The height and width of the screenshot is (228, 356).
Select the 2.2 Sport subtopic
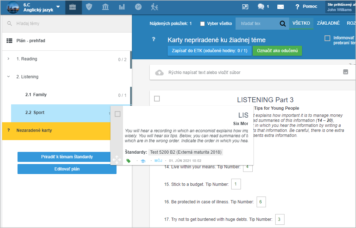coord(61,113)
